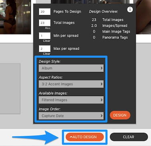
Task: Edit the Max per spread field
Action: [x=44, y=49]
